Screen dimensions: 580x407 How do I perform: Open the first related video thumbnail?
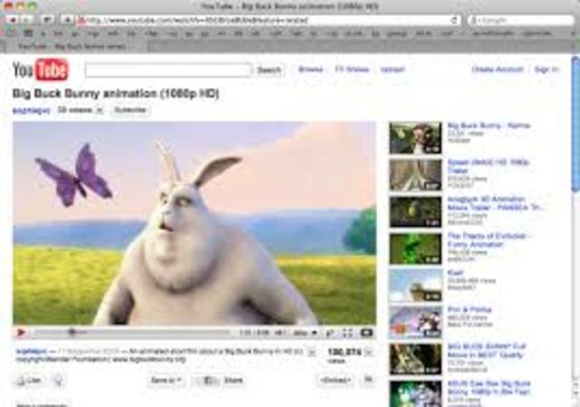415,138
